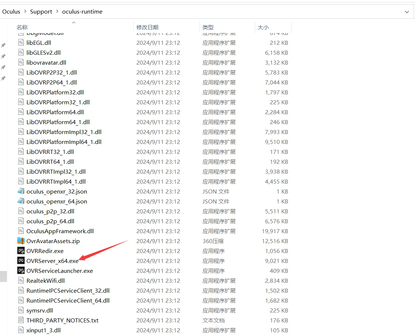Open the OVRServer_x64.exe application icon
Viewport: 415px width, 336px height.
(x=21, y=261)
